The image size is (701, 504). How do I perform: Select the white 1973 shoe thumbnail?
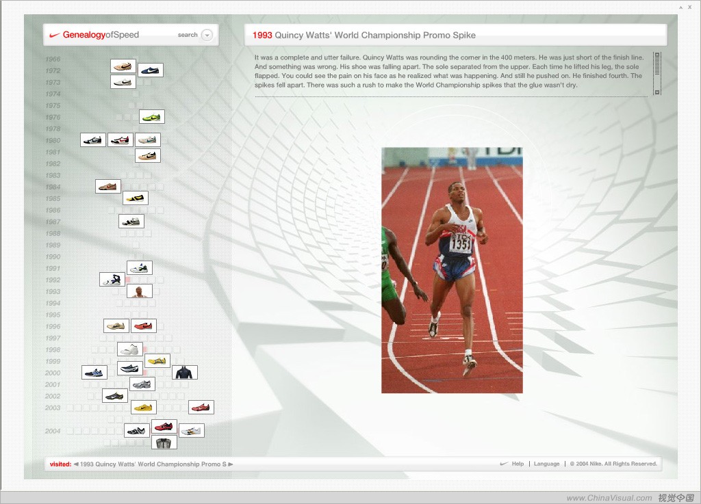tap(123, 81)
